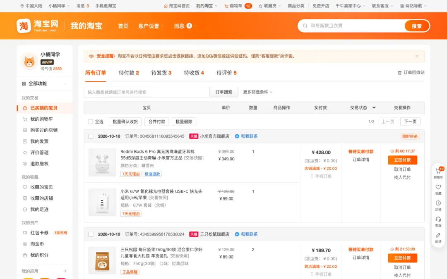Focus the order search input field
447x279 pixels.
pyautogui.click(x=147, y=92)
